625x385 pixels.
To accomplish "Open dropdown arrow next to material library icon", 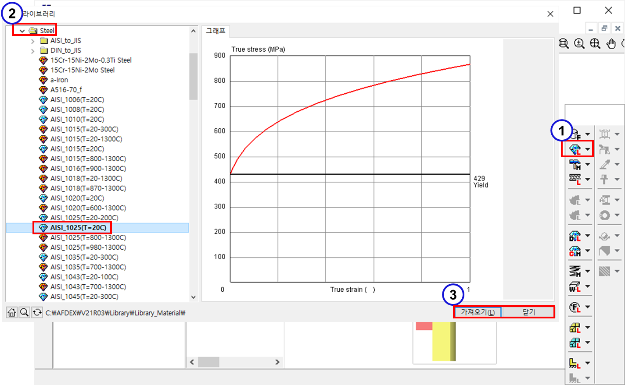I will (x=588, y=149).
